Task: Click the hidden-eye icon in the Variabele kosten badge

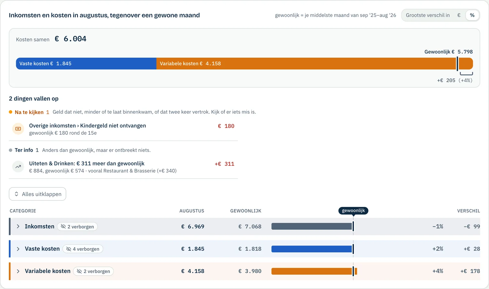Action: tap(79, 271)
